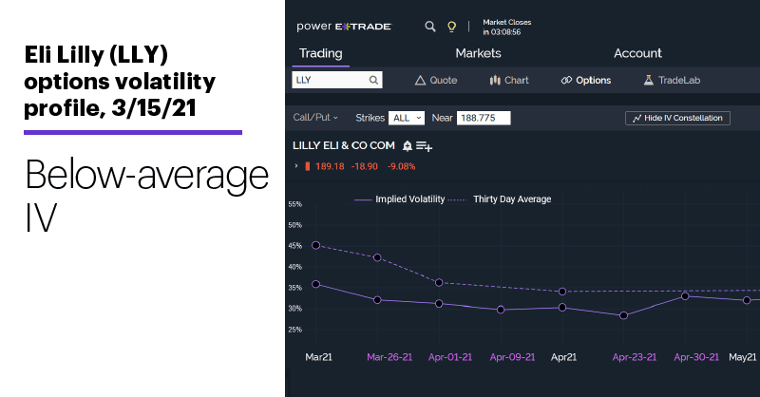760x397 pixels.
Task: Open the Strikes ALL dropdown
Action: tap(407, 118)
